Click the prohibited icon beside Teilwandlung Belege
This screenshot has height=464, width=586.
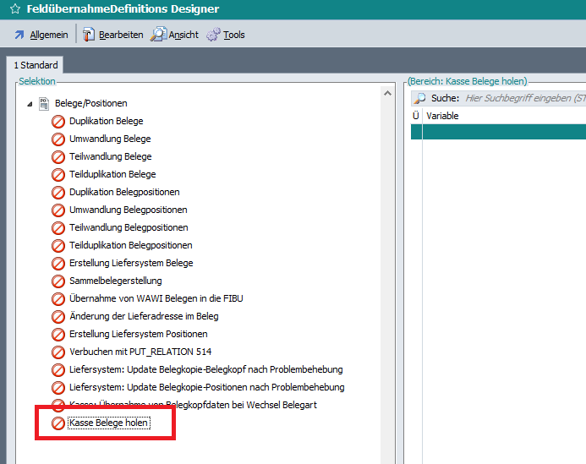[58, 157]
